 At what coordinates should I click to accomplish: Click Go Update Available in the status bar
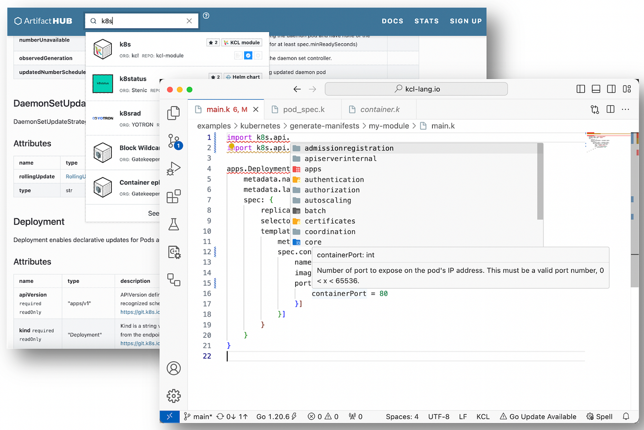click(538, 416)
